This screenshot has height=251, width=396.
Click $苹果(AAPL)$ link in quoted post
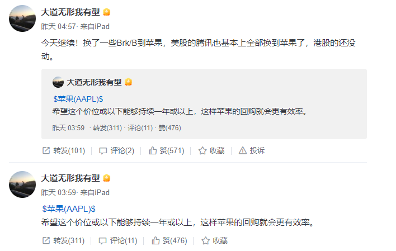pos(78,99)
